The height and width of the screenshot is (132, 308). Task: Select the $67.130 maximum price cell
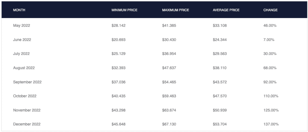[x=169, y=124]
